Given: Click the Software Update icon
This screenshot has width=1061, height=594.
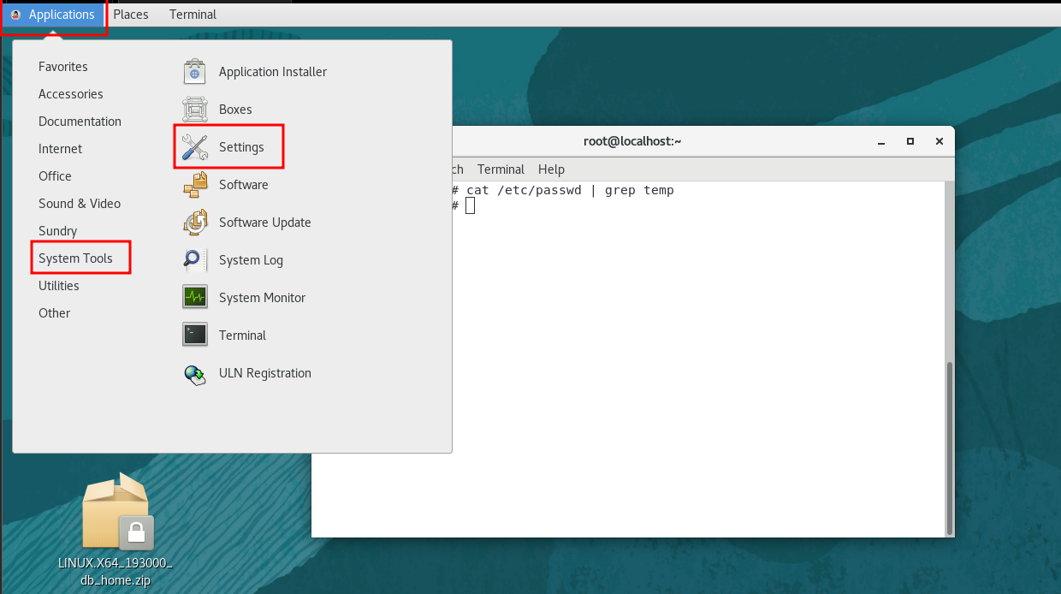Looking at the screenshot, I should click(195, 223).
